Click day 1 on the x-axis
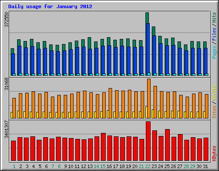 [14, 166]
